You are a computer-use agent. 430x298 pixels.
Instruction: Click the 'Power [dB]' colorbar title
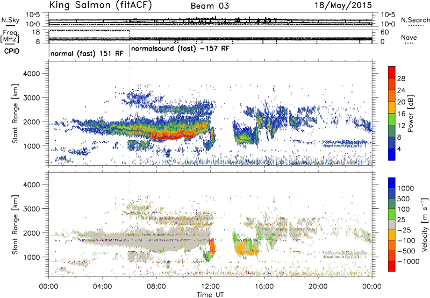[x=411, y=113]
